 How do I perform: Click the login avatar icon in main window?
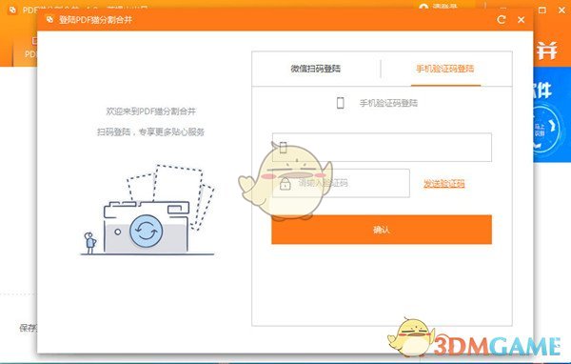[423, 7]
